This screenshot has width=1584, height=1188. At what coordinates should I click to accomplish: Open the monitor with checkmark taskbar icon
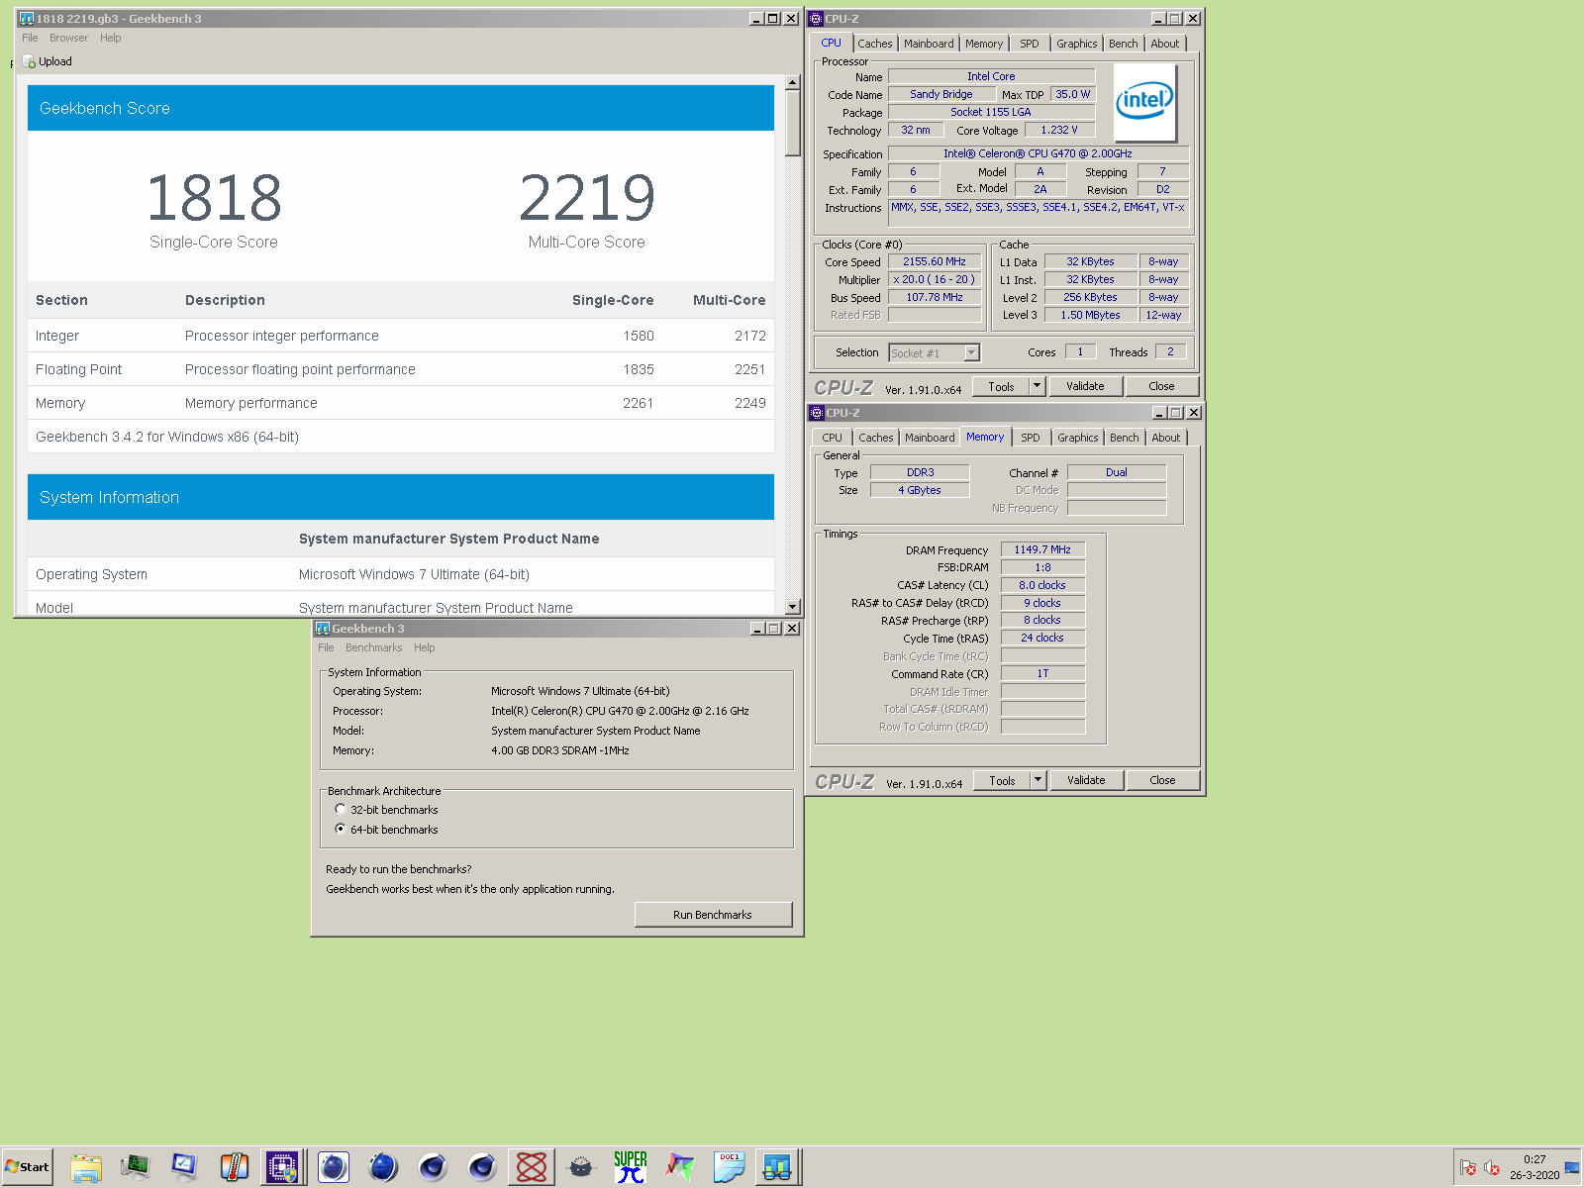[x=184, y=1167]
